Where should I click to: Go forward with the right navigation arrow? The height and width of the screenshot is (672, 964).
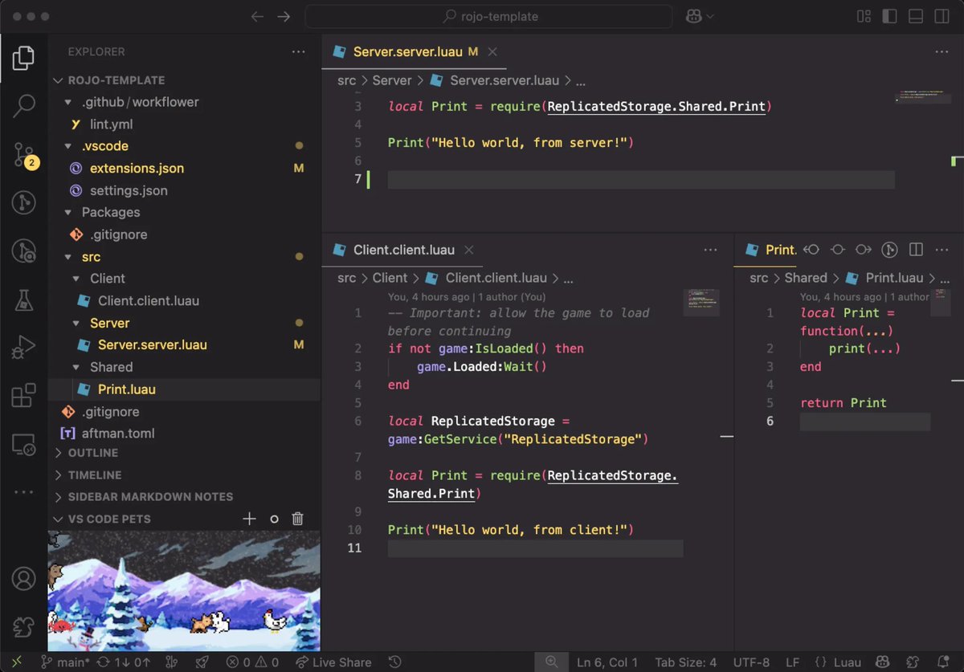(x=284, y=16)
